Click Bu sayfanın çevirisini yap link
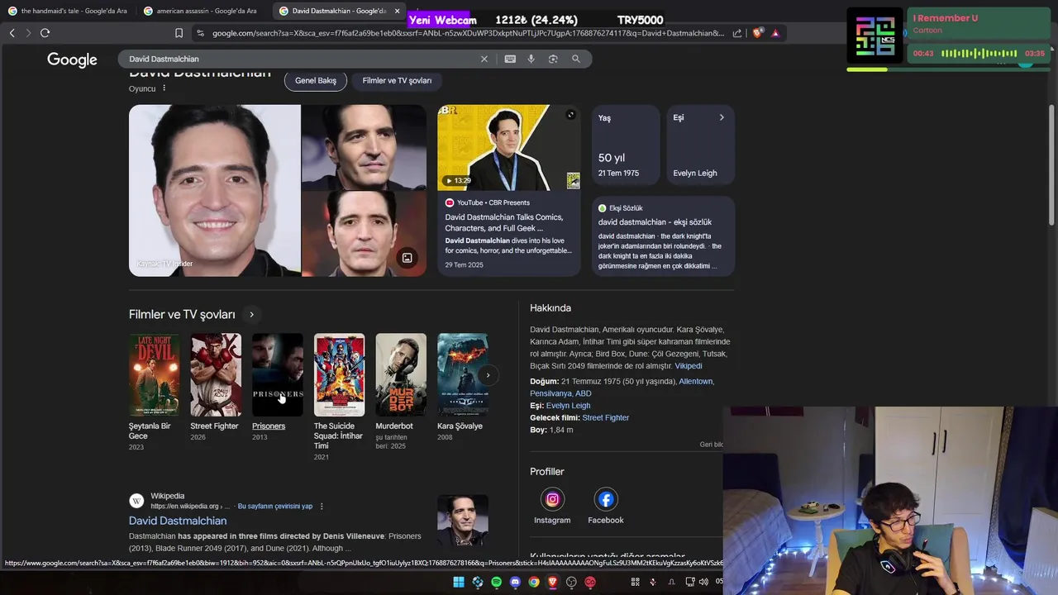This screenshot has height=595, width=1058. point(275,506)
